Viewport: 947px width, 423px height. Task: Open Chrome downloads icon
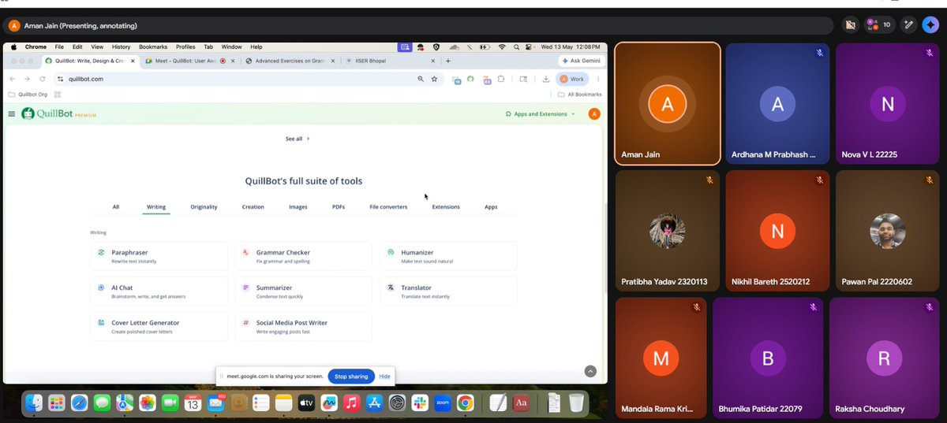546,79
